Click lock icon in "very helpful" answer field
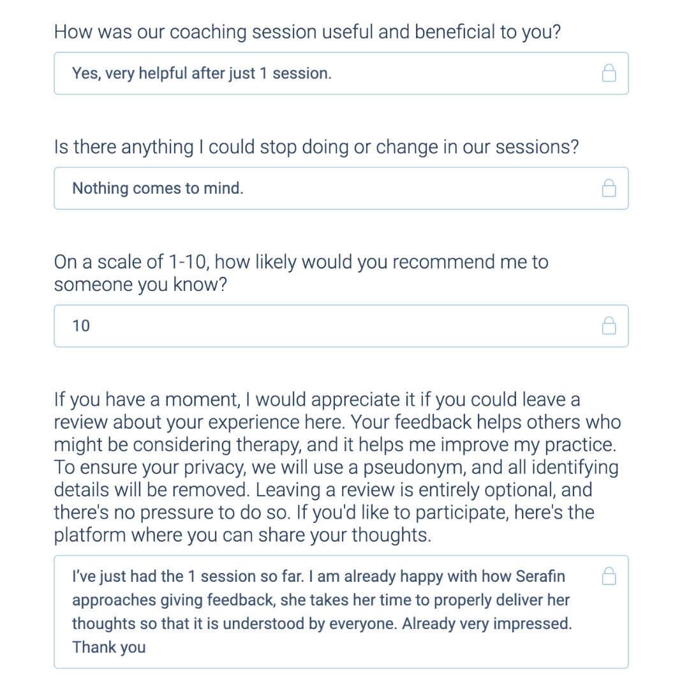Image resolution: width=689 pixels, height=689 pixels. tap(609, 73)
